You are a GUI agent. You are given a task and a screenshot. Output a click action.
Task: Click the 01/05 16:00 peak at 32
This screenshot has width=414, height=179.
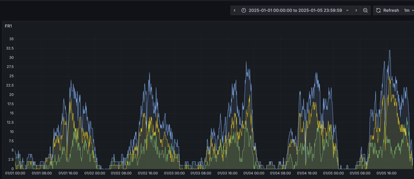(x=389, y=51)
